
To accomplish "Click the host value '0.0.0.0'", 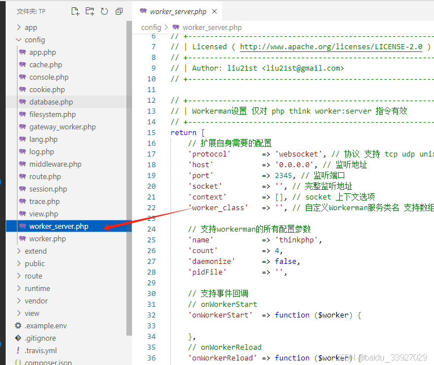I will pyautogui.click(x=294, y=164).
